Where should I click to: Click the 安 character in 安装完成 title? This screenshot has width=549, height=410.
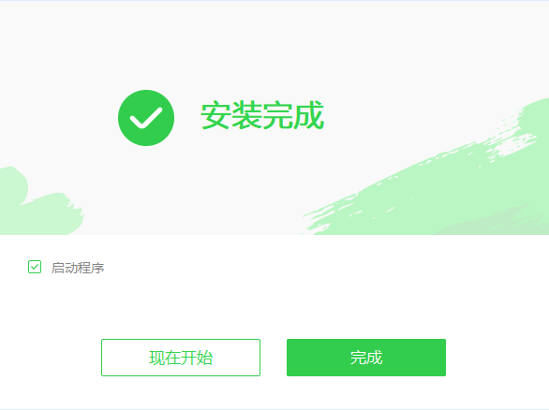215,115
